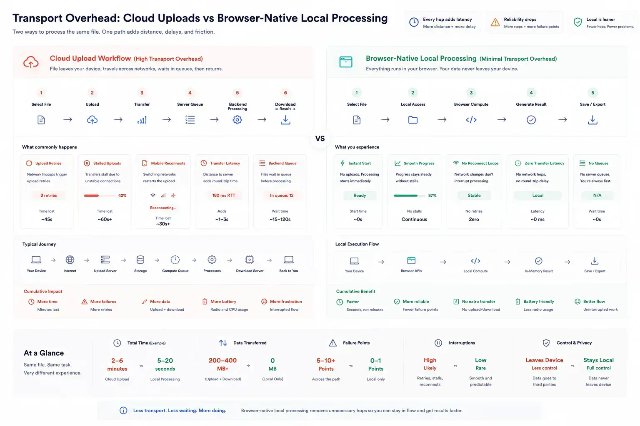The width and height of the screenshot is (640, 426).
Task: Click the Stalled Uploads pause icon
Action: coord(87,163)
